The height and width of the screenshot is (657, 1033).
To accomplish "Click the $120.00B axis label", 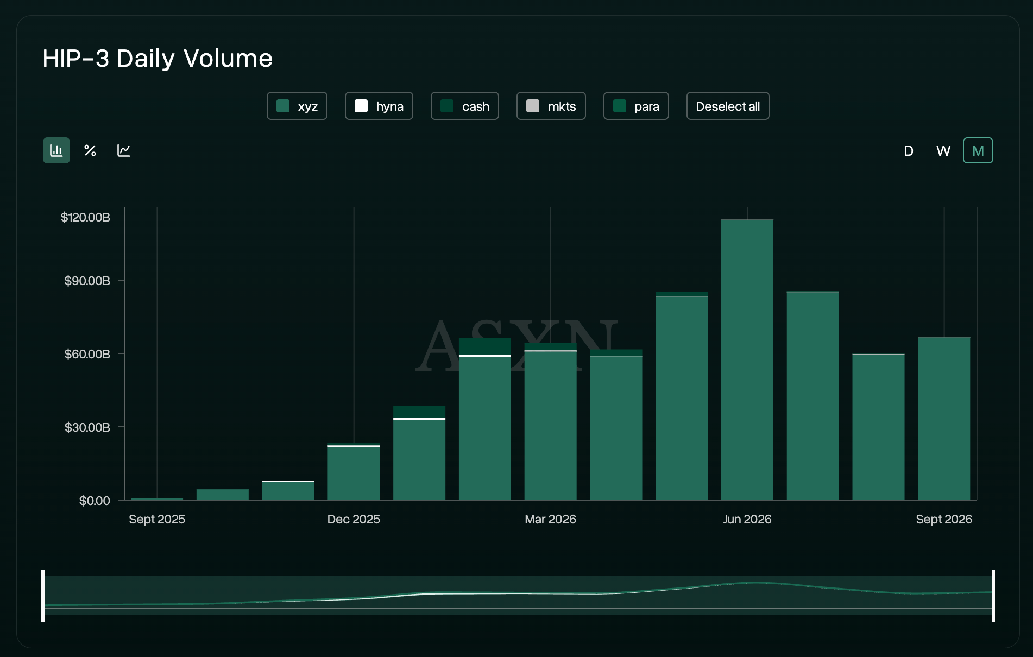I will click(85, 217).
